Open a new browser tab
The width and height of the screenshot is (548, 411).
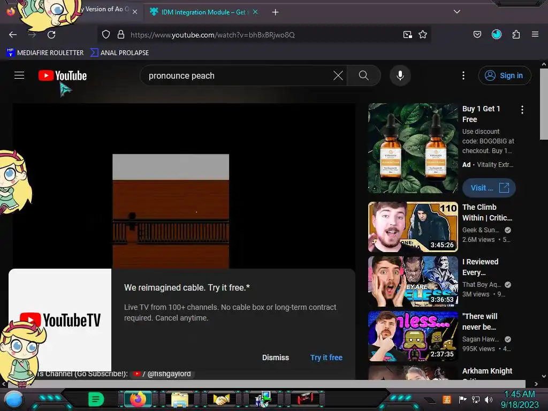[276, 12]
